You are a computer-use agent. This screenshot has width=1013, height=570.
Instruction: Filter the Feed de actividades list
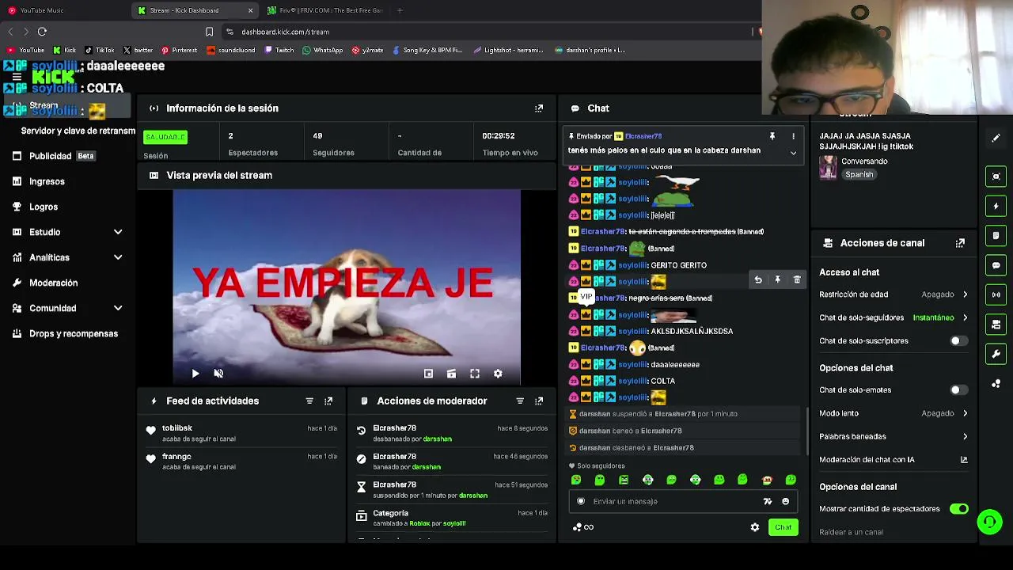tap(309, 401)
